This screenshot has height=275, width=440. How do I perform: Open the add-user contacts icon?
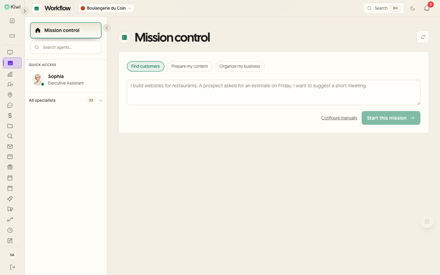(10, 85)
